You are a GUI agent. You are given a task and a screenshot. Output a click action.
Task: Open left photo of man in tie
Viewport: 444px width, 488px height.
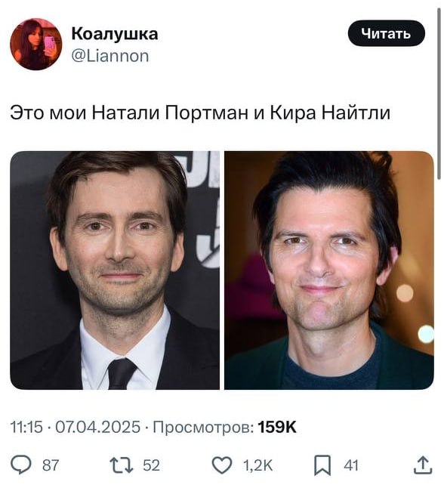pyautogui.click(x=115, y=270)
